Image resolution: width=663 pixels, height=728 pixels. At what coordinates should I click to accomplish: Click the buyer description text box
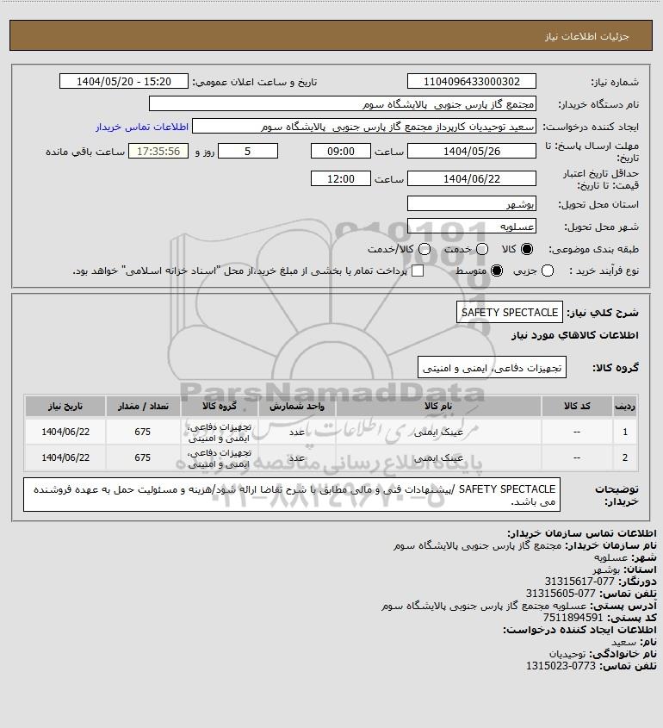tap(292, 495)
